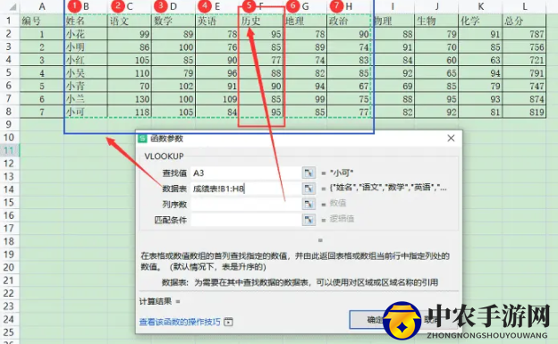Click range selector icon beside 数据表 field
The image size is (558, 344).
[309, 189]
